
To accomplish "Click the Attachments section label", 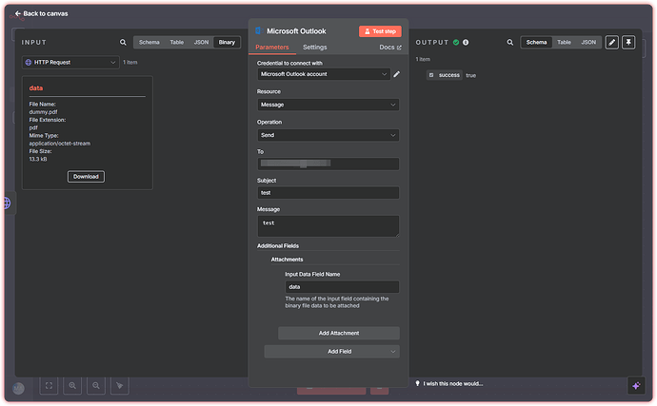I will point(287,260).
